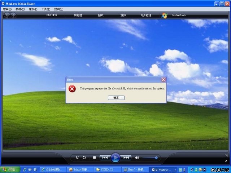Skip to the next track
The width and height of the screenshot is (231, 173).
[126, 158]
